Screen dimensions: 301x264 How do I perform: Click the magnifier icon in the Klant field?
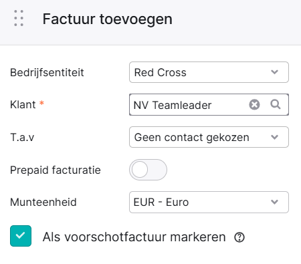pos(276,104)
